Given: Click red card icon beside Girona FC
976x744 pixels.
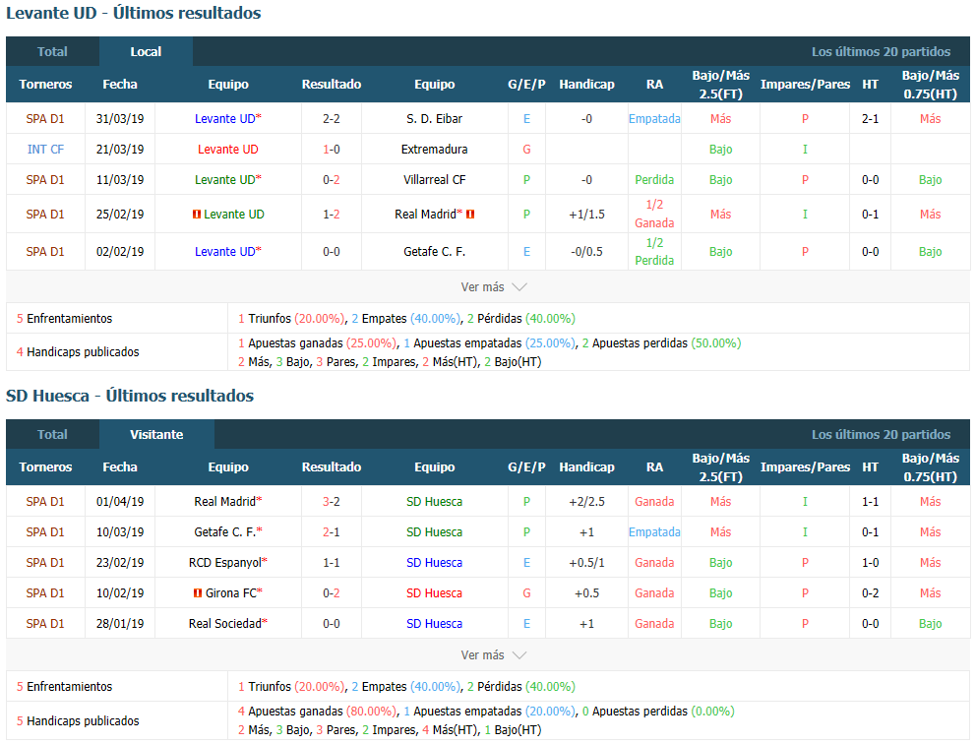Looking at the screenshot, I should pos(198,593).
